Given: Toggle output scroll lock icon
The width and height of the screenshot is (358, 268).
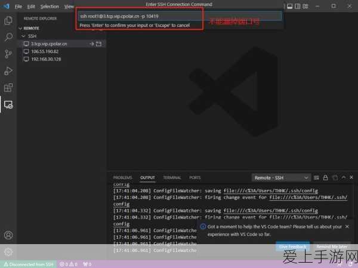Looking at the screenshot, I should tap(325, 177).
